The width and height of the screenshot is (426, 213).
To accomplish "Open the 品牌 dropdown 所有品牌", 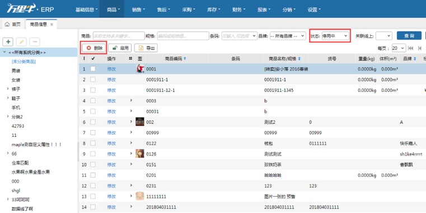I will [x=288, y=36].
